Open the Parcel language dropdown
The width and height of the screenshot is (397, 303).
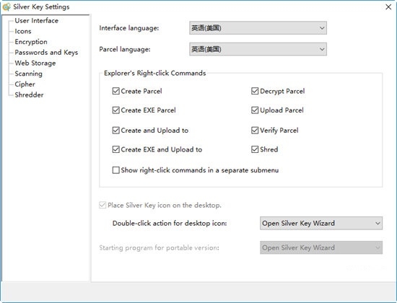tap(258, 49)
